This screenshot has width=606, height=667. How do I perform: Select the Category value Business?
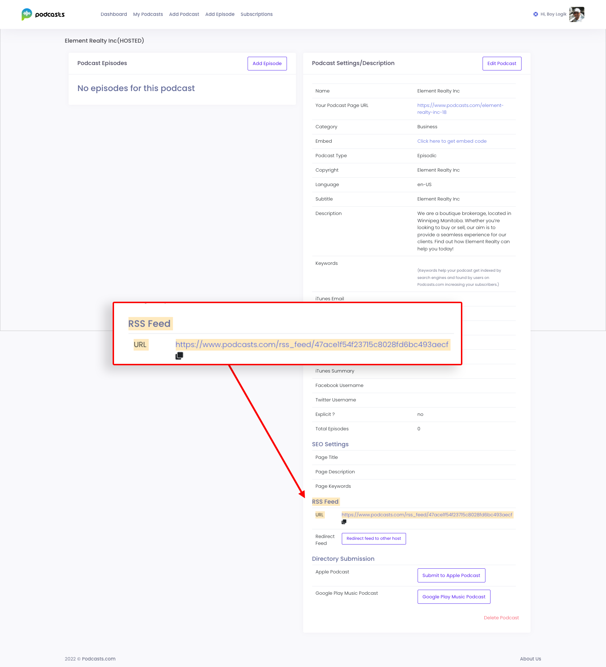click(427, 127)
